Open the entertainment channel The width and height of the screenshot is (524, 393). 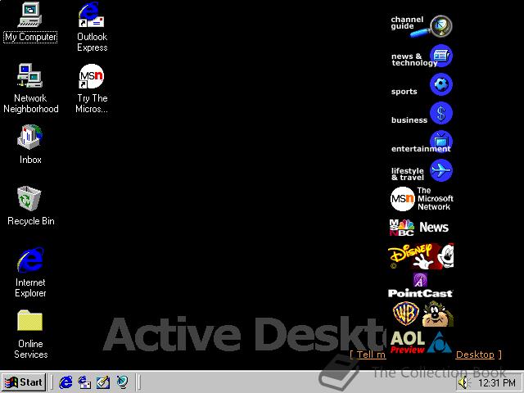(x=421, y=142)
